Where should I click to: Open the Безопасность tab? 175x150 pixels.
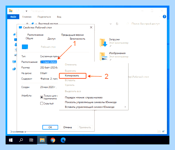[x=77, y=39]
